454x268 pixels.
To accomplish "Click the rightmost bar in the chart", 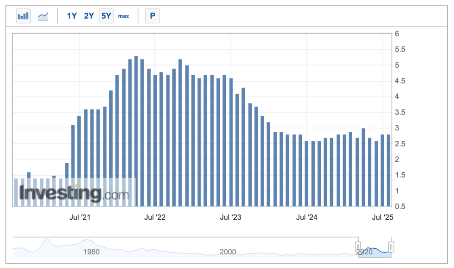I will 389,170.
